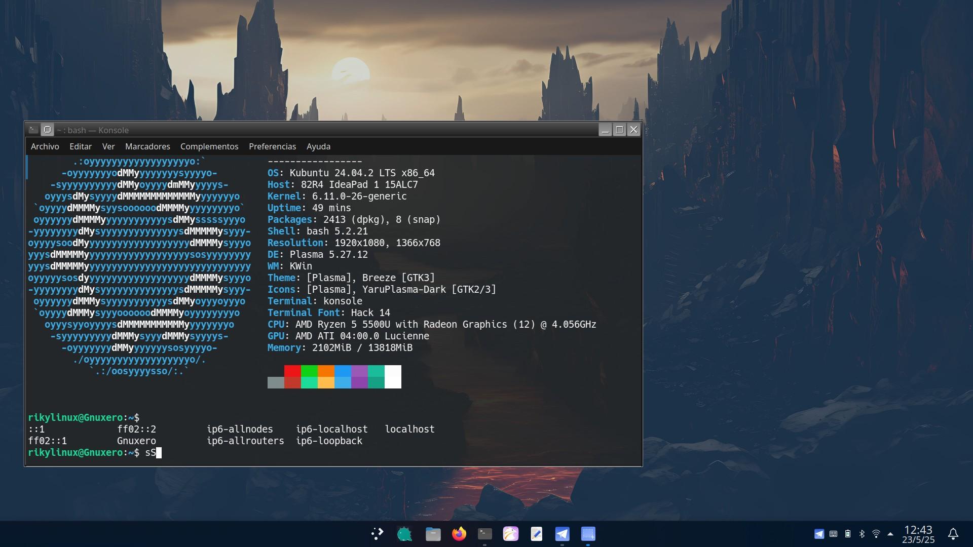Image resolution: width=973 pixels, height=547 pixels.
Task: Click the Kernel: 6.11.0-26-generic line
Action: tap(337, 197)
